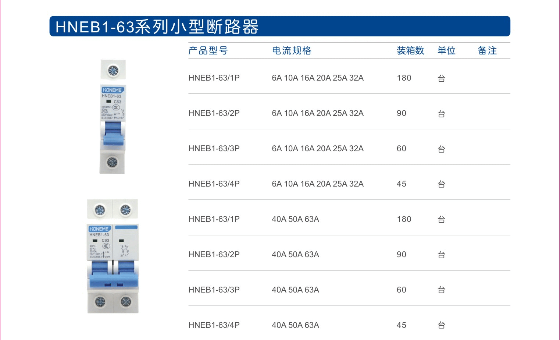Click quantity 60 in the first 3P row
The width and height of the screenshot is (560, 340).
pos(402,149)
